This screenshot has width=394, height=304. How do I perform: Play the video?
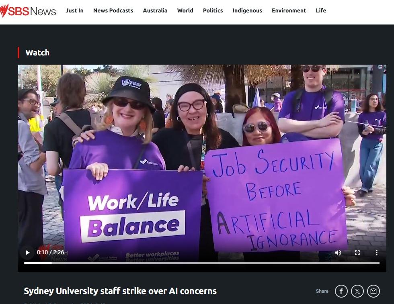point(28,253)
